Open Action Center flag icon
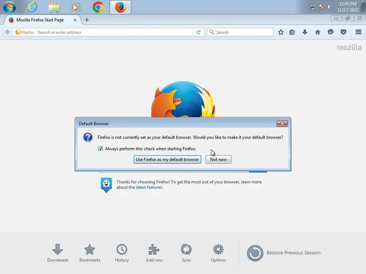Screen dimensions: 366x274 point(321,7)
